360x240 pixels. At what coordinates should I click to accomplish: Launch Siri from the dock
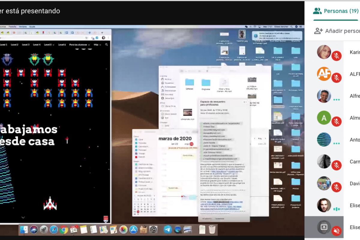(x=34, y=230)
